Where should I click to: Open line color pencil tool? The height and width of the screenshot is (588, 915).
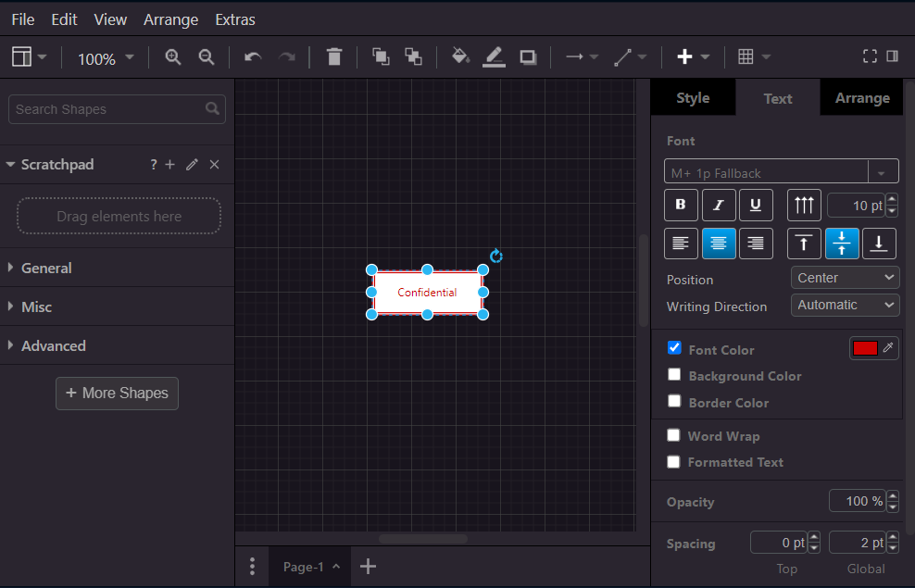click(494, 57)
